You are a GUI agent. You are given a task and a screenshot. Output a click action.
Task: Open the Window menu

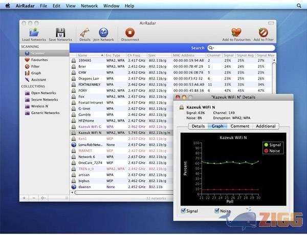(111, 6)
